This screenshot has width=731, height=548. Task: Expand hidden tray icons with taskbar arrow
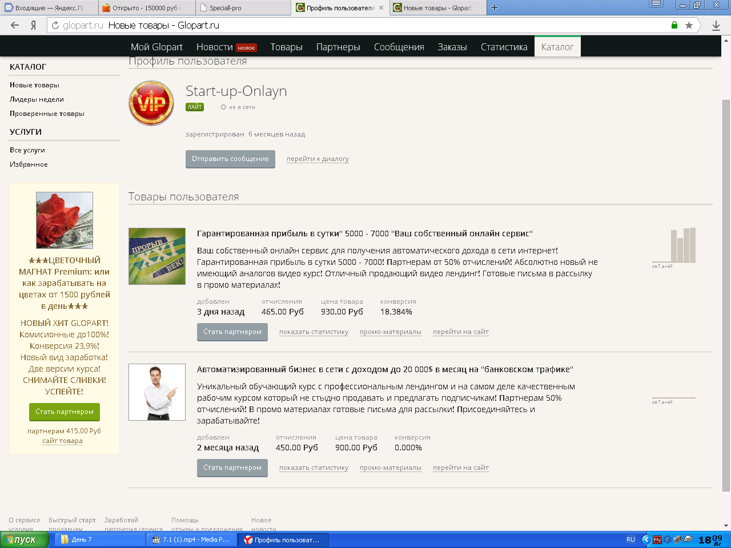pos(646,539)
